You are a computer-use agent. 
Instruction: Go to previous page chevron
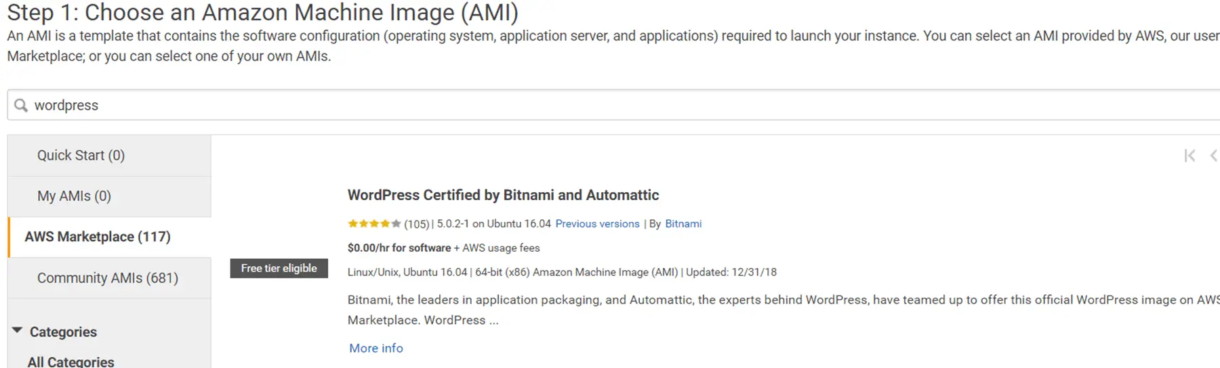1214,156
